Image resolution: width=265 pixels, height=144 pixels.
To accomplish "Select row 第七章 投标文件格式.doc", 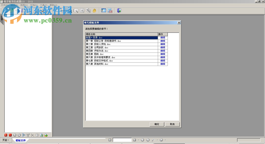I will point(121,60).
